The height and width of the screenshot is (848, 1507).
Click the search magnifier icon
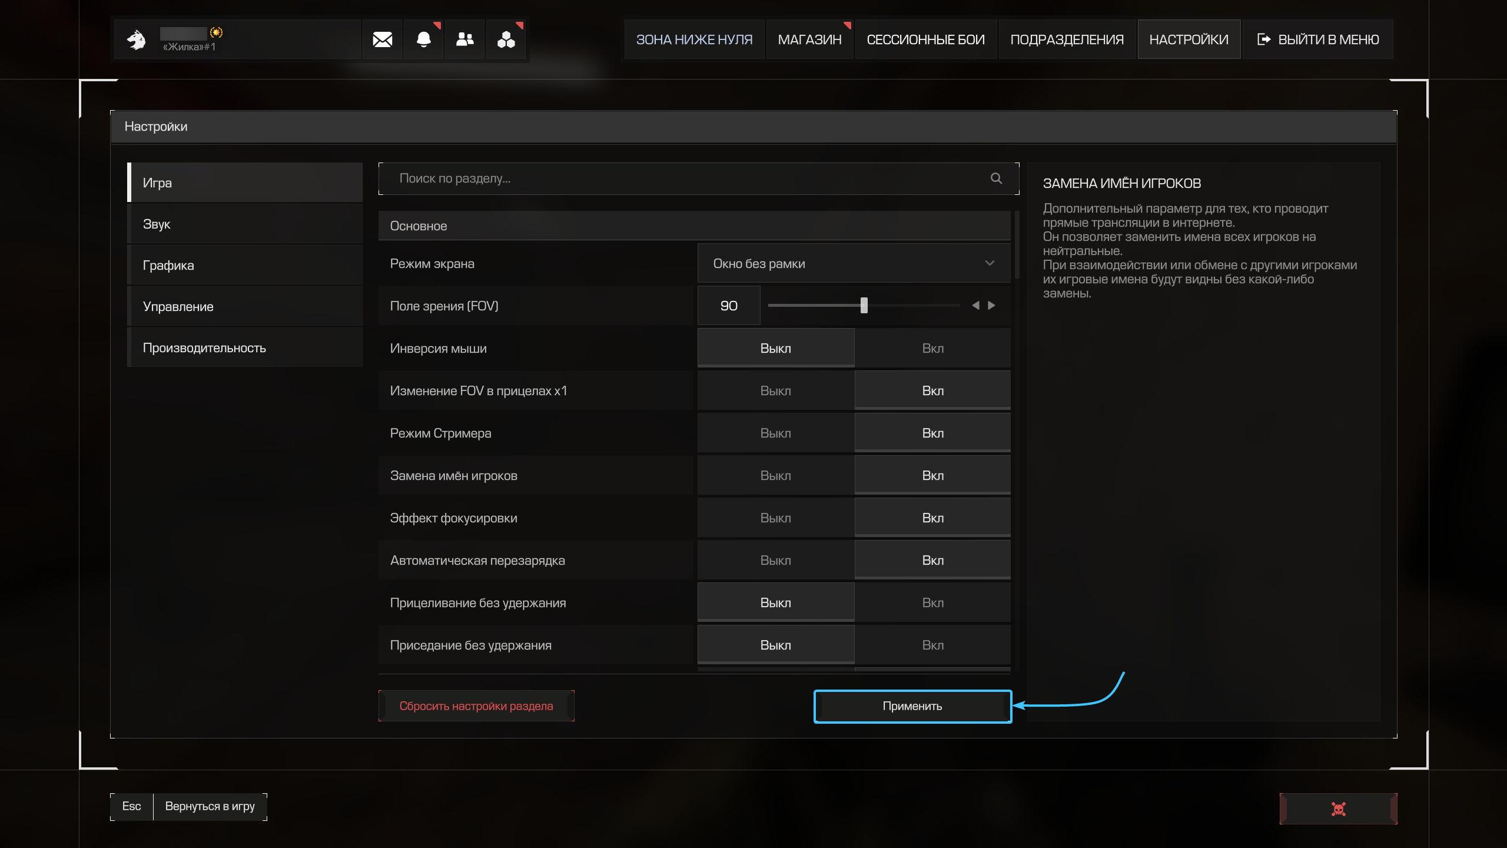pyautogui.click(x=996, y=178)
